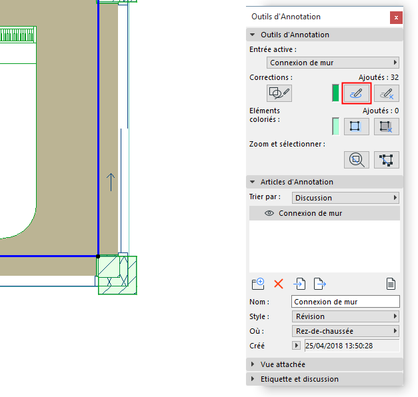Click the export annotation entry icon

[320, 284]
